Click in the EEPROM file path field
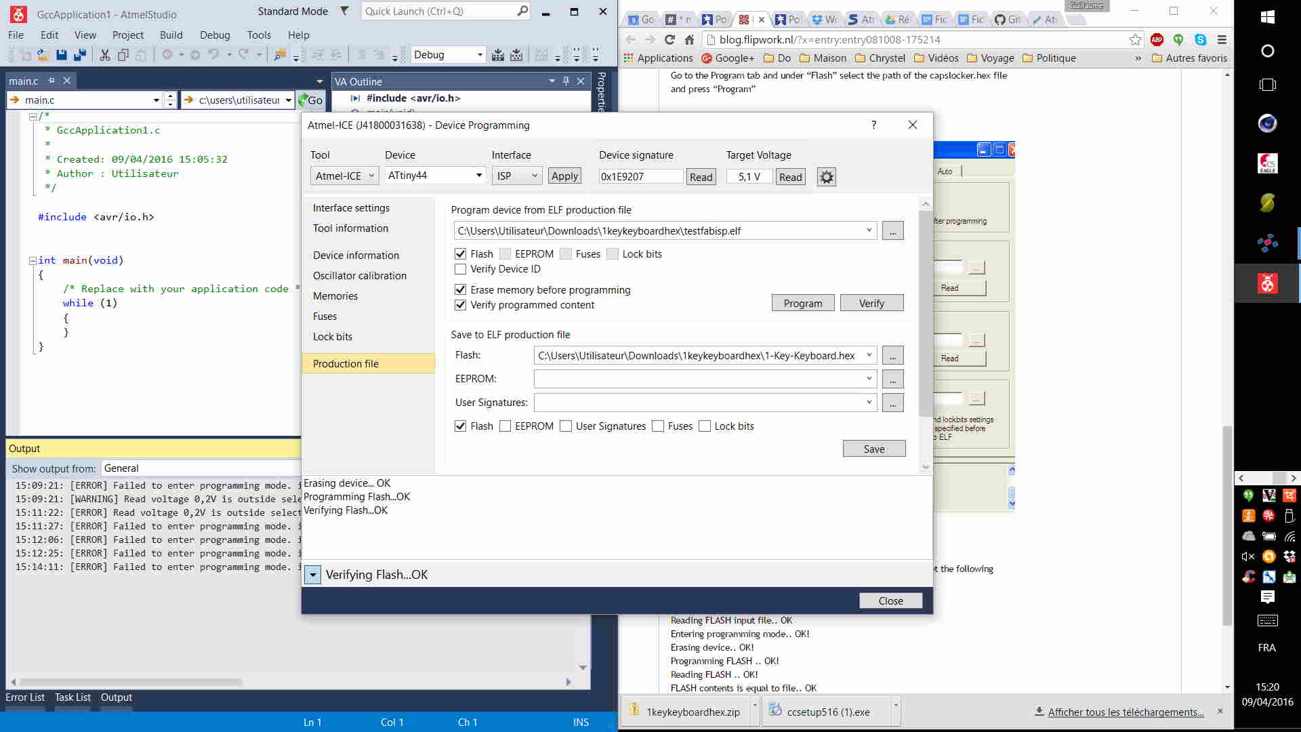The height and width of the screenshot is (732, 1301). [698, 379]
